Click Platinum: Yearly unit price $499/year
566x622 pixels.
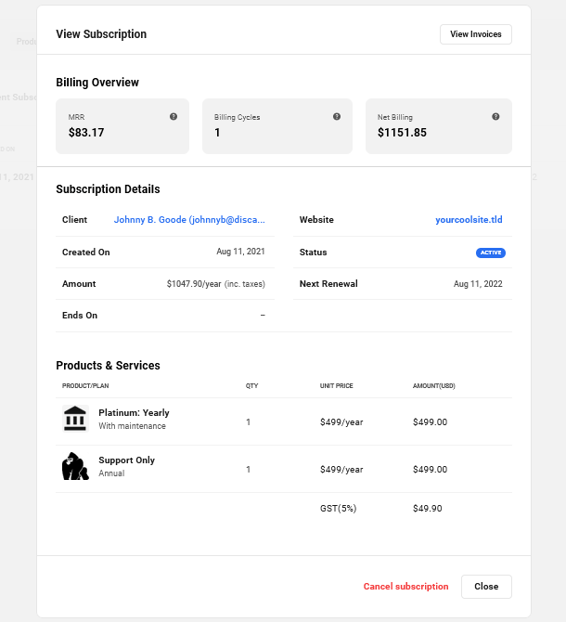(341, 422)
